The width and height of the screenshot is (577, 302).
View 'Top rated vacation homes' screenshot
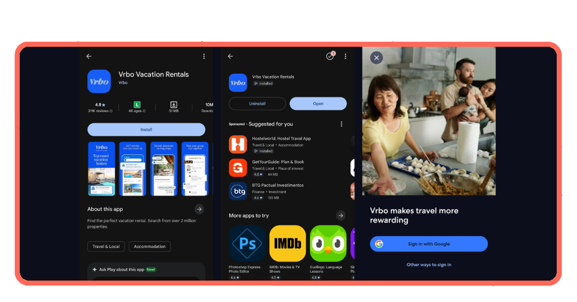coord(101,169)
